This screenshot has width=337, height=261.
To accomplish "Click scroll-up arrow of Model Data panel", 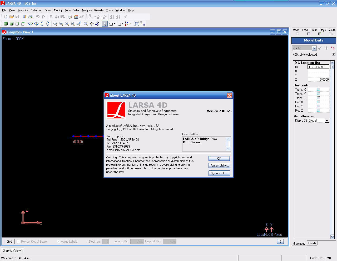I will 332,62.
